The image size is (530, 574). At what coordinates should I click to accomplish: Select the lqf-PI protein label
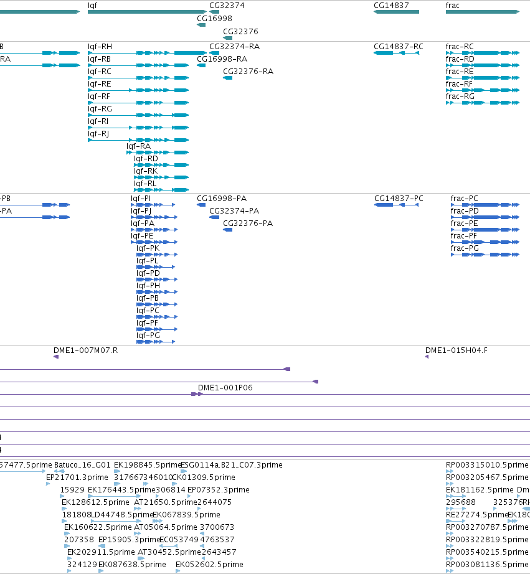(x=141, y=199)
